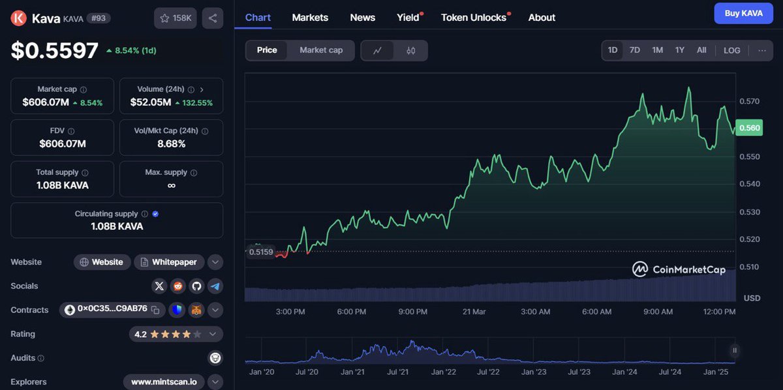Switch chart to candlestick view
Image resolution: width=783 pixels, height=390 pixels.
411,51
